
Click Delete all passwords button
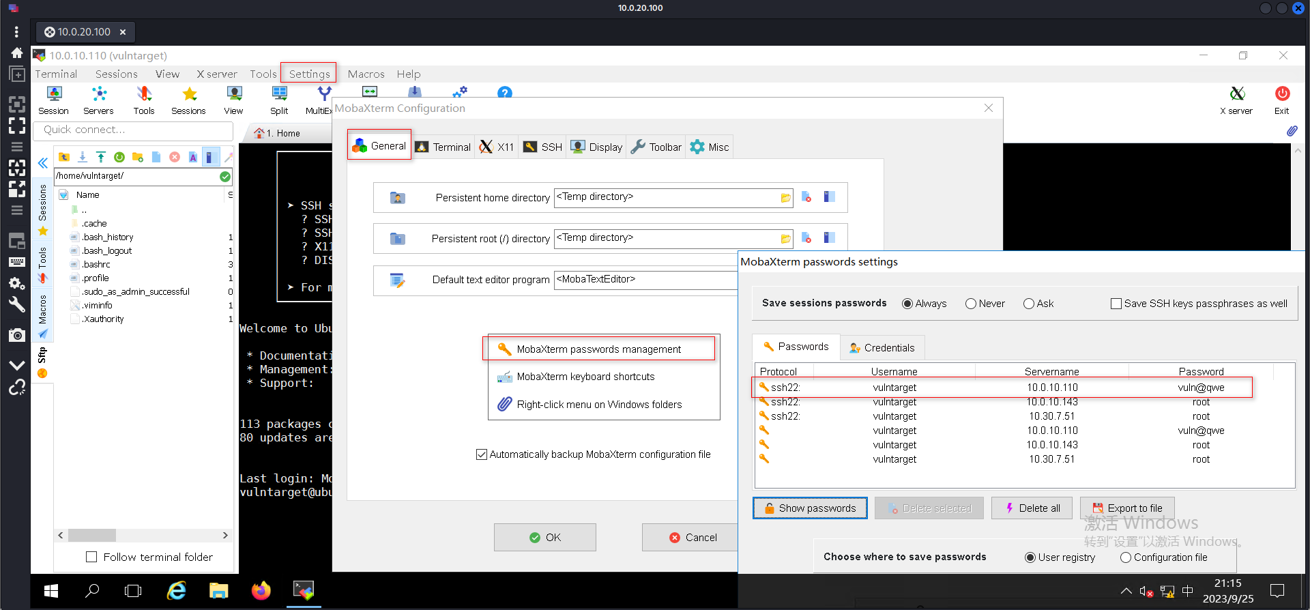[1032, 508]
